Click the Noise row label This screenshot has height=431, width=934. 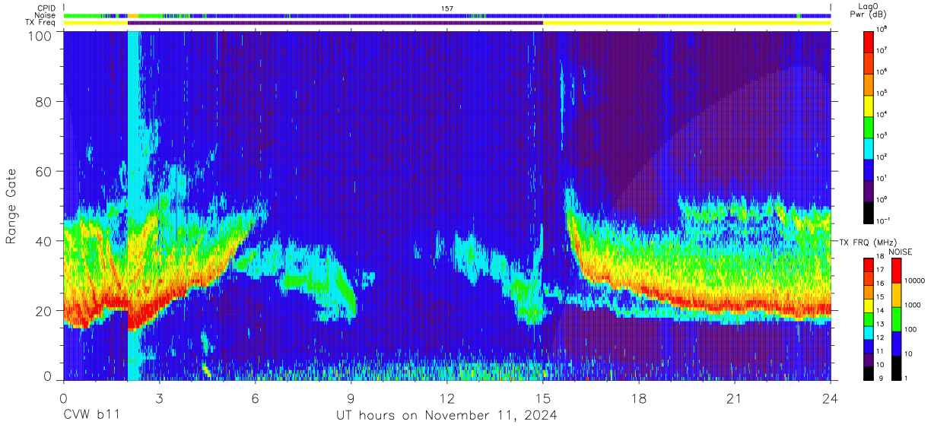[46, 15]
